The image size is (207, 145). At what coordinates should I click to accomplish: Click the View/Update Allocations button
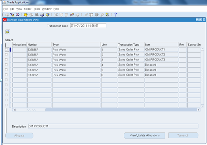pos(145,135)
